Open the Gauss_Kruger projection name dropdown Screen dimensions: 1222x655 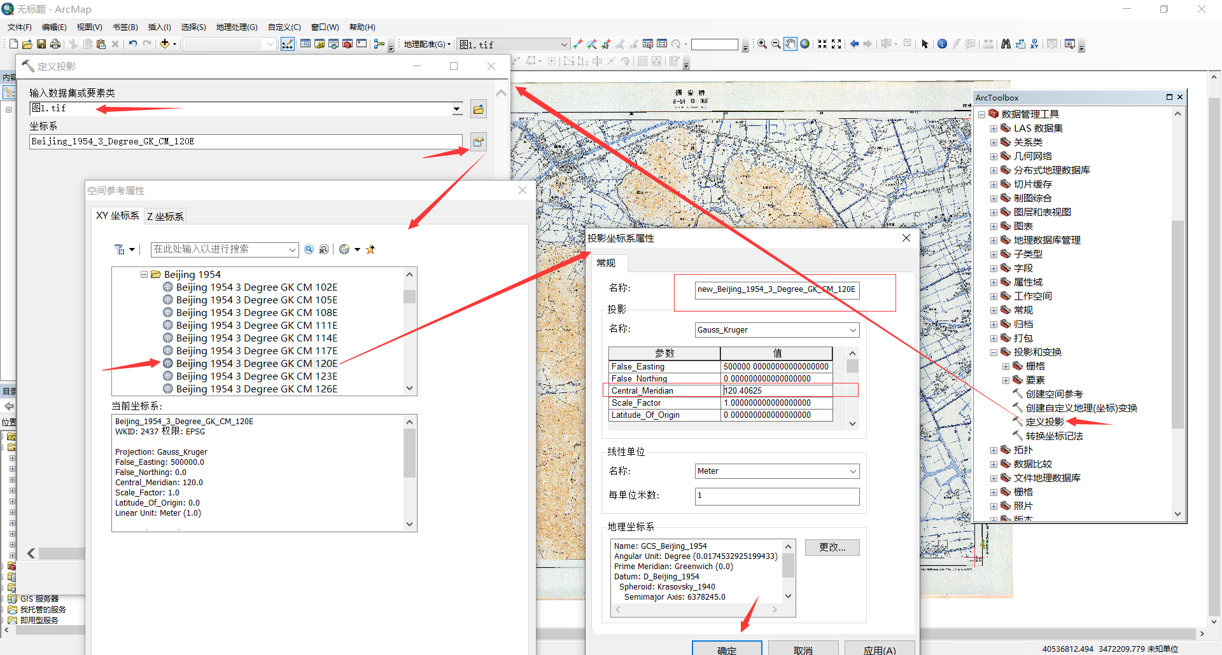pos(853,330)
